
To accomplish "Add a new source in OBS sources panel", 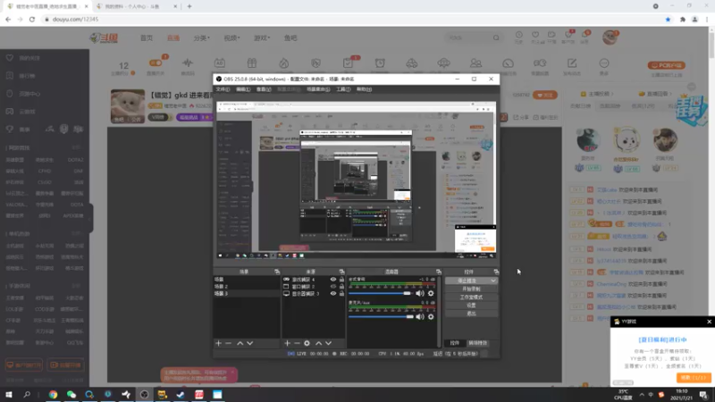I will (x=287, y=343).
